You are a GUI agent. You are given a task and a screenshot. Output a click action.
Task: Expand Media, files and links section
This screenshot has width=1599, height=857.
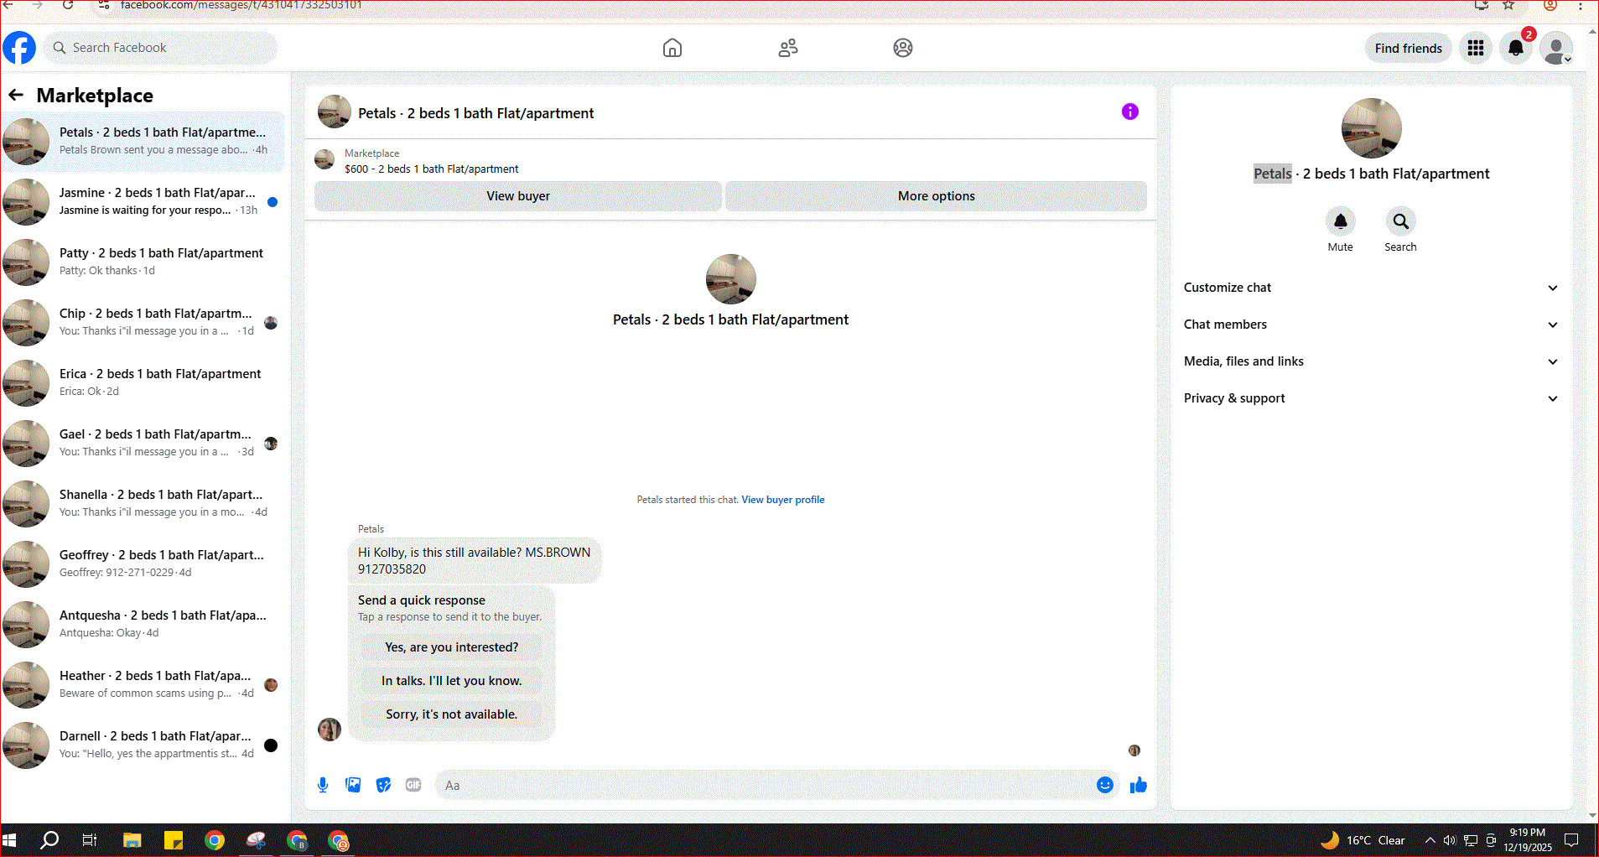(x=1370, y=361)
